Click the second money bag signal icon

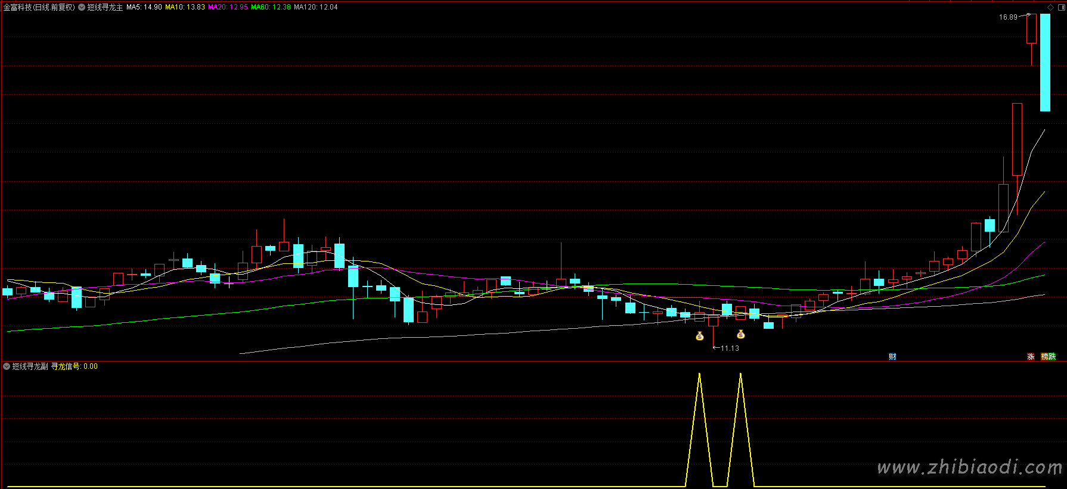pos(741,335)
